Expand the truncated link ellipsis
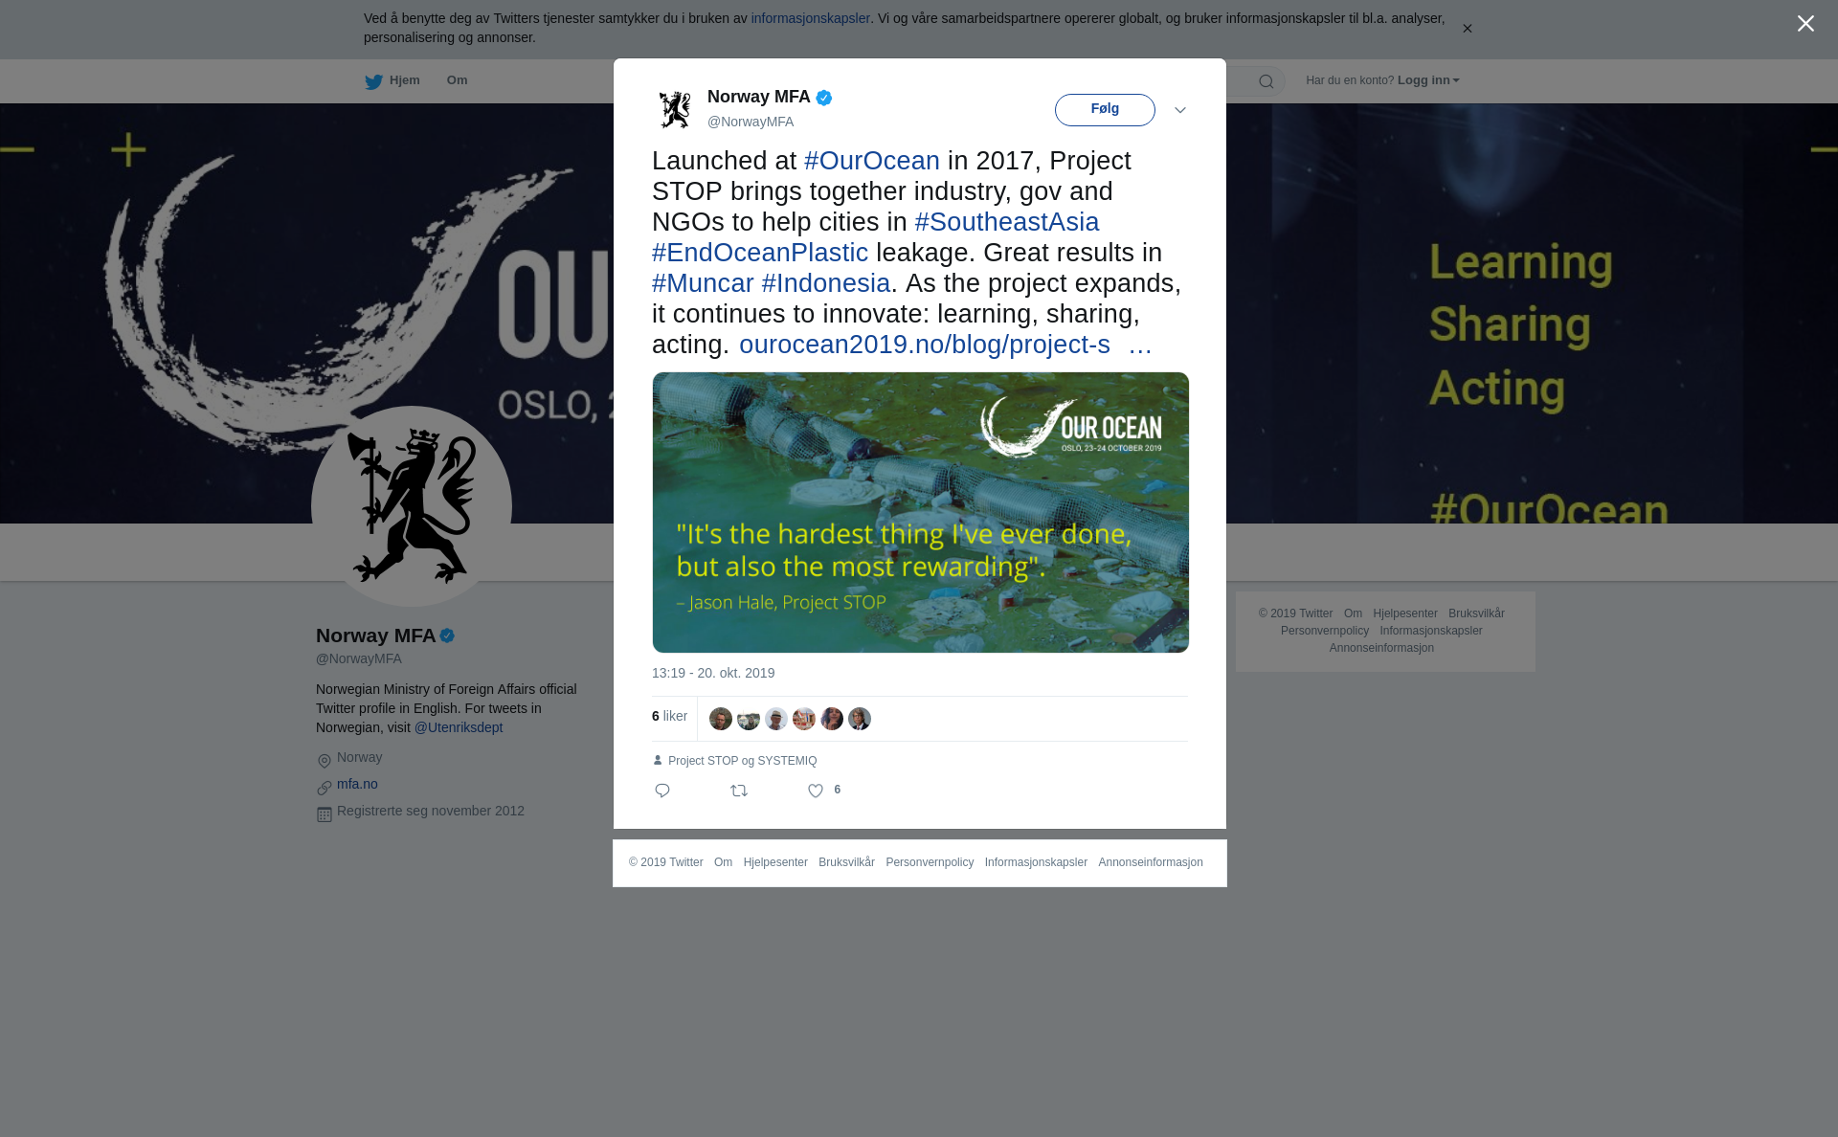 coord(1140,346)
